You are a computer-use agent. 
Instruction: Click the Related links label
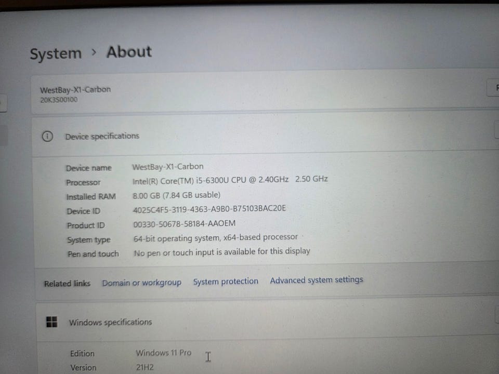pyautogui.click(x=67, y=284)
